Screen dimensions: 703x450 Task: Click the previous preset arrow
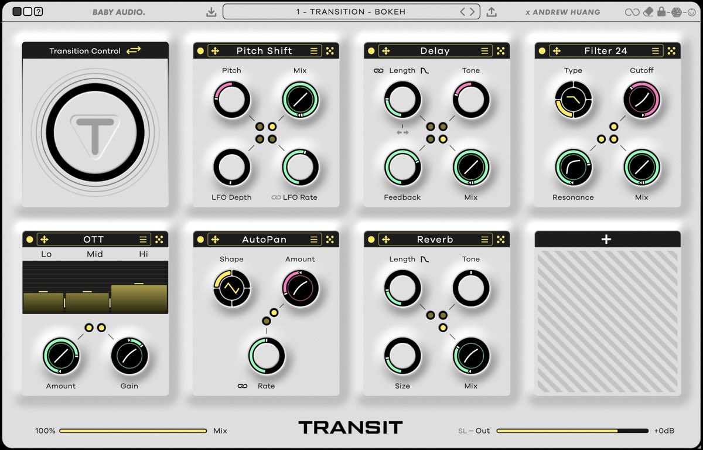(463, 11)
